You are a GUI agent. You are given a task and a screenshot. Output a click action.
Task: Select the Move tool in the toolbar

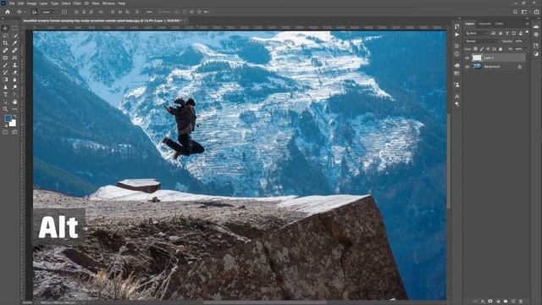(5, 28)
